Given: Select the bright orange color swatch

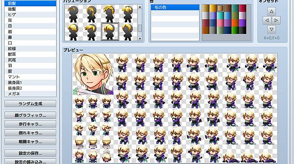Looking at the screenshot, I should (x=235, y=23).
